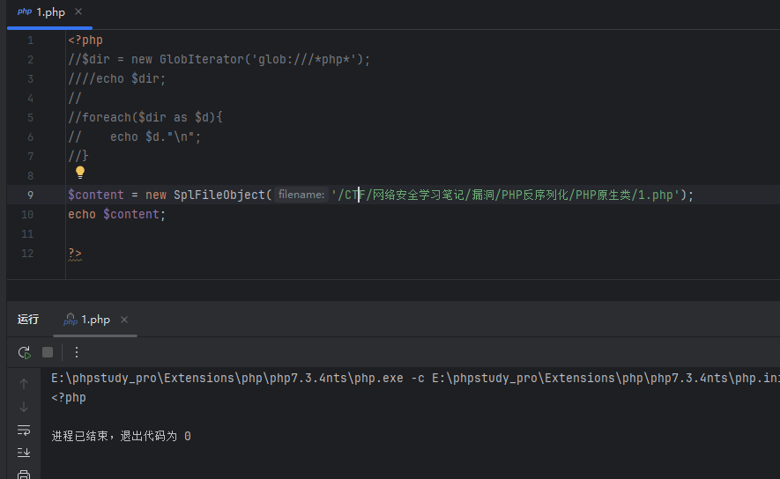Screen dimensions: 780x479
Task: Click the closing ?> tag on line 12
Action: click(75, 254)
